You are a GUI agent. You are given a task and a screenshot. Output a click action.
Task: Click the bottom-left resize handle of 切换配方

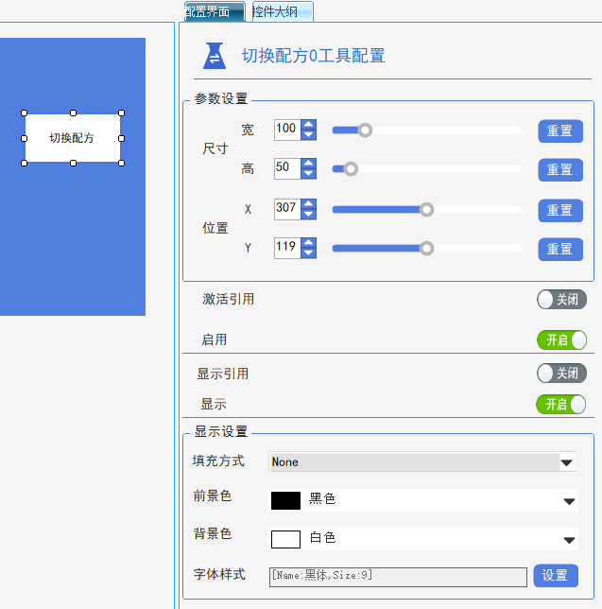pyautogui.click(x=24, y=163)
